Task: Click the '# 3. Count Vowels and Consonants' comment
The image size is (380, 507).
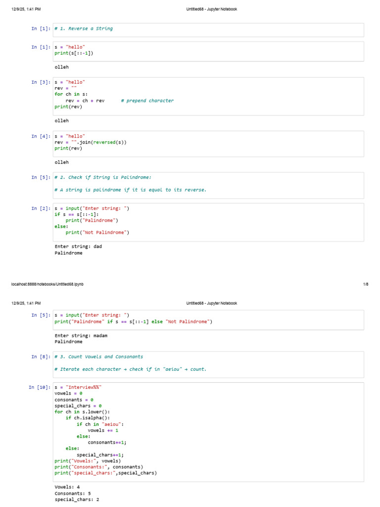Action: 98,356
